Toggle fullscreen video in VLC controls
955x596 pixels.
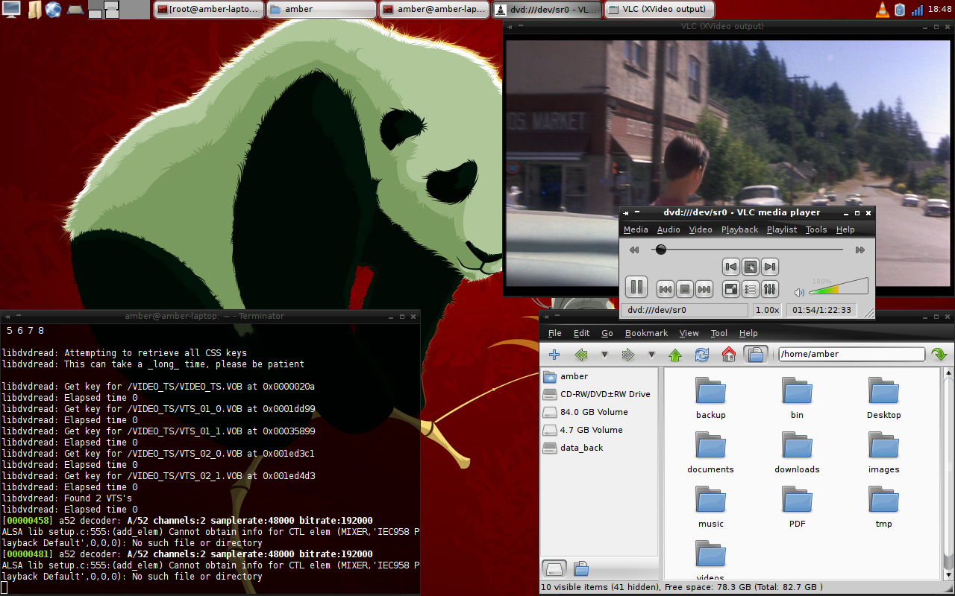tap(732, 289)
